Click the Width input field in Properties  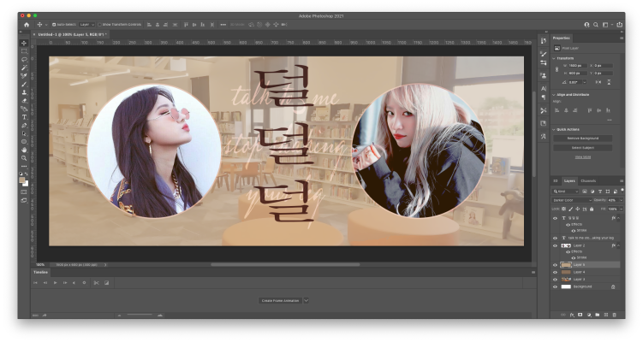click(x=577, y=66)
